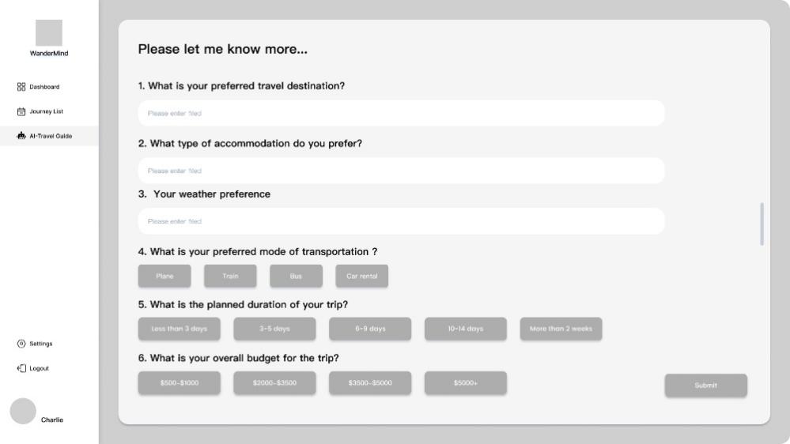Click the WanderMind logo placeholder
Screen dimensions: 790x444
[x=49, y=32]
